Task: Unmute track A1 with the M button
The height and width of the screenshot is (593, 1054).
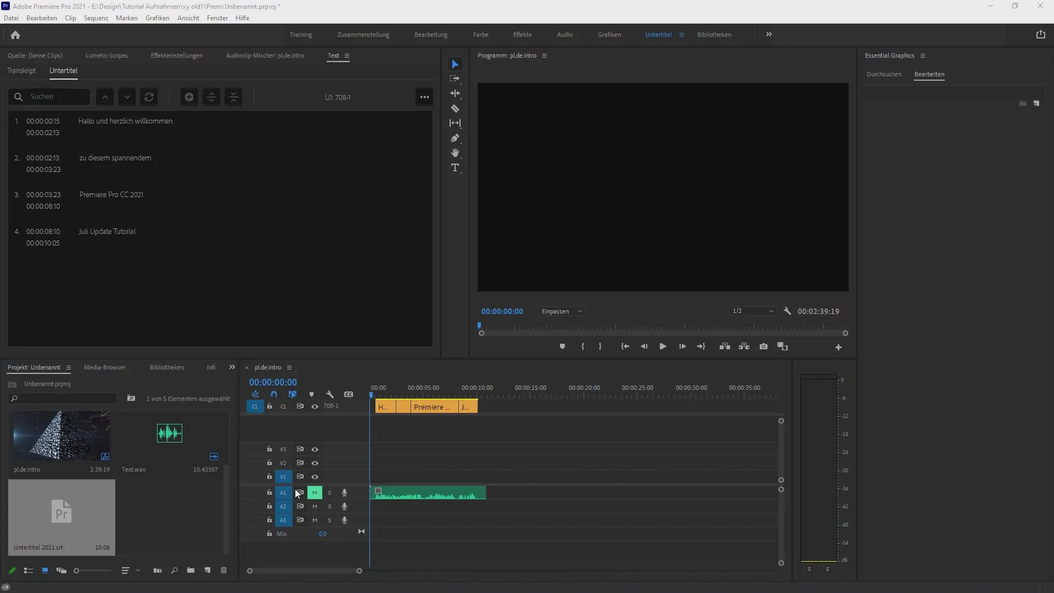Action: point(315,493)
